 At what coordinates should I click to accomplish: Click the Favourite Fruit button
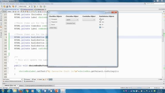tap(71, 23)
